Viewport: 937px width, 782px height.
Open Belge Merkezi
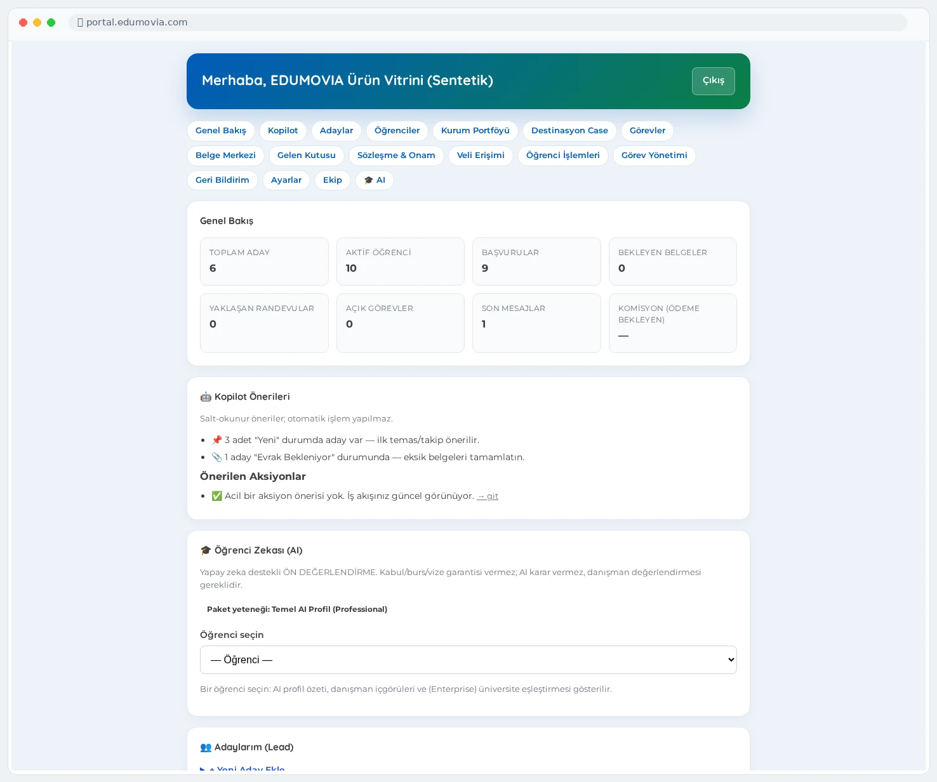(225, 156)
